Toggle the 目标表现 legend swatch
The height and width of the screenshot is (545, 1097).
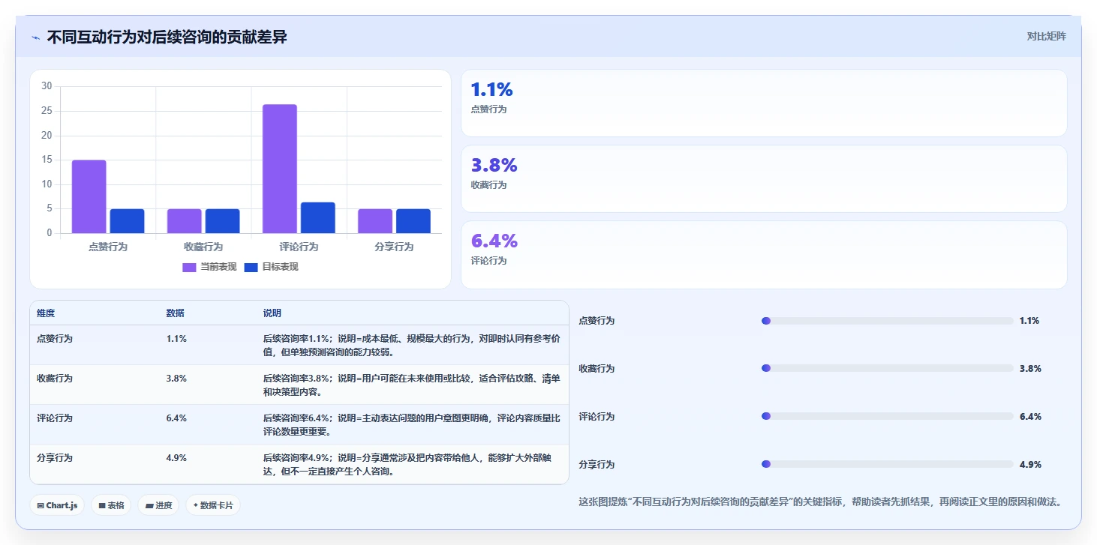(251, 268)
